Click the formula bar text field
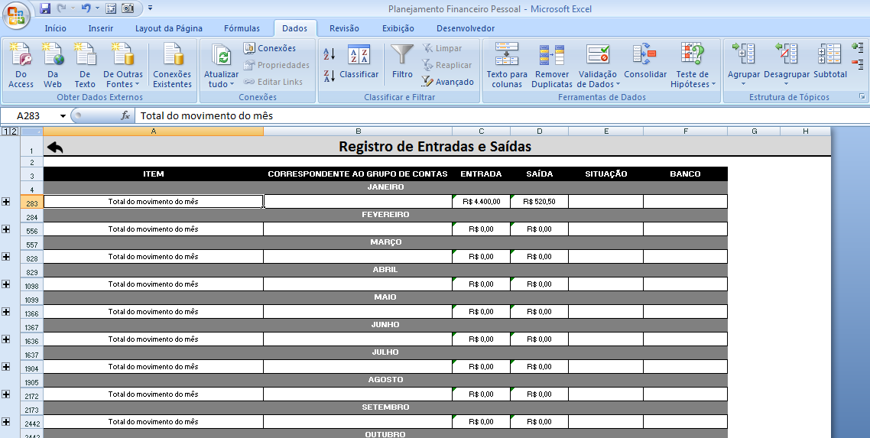This screenshot has height=438, width=870. [x=502, y=115]
